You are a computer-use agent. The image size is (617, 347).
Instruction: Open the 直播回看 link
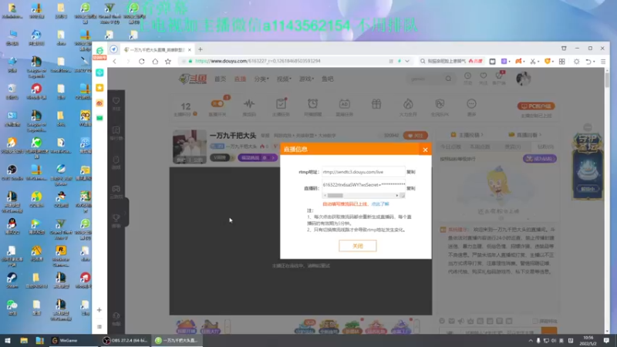525,135
